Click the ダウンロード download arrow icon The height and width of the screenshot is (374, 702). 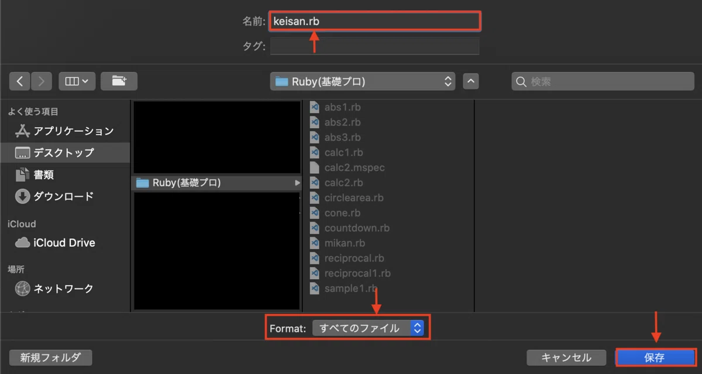click(22, 197)
